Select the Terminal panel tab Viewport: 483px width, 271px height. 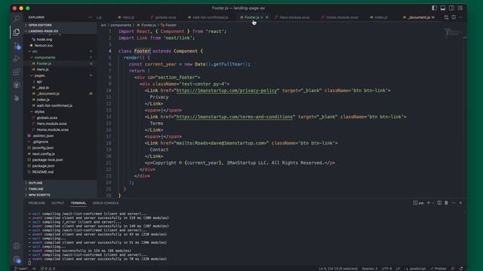[78, 203]
